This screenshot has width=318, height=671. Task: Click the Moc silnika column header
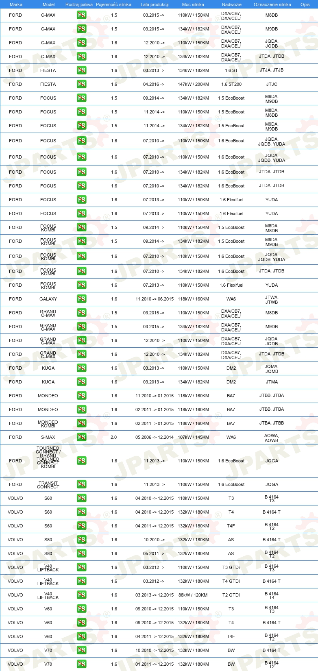point(193,4)
